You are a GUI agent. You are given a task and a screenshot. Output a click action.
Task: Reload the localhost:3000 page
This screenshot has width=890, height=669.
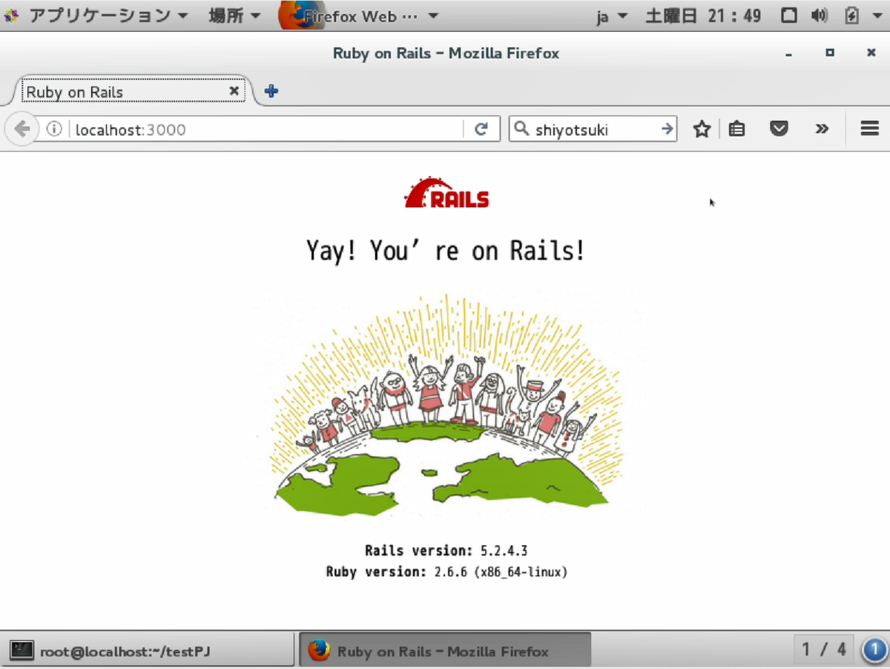pos(481,129)
